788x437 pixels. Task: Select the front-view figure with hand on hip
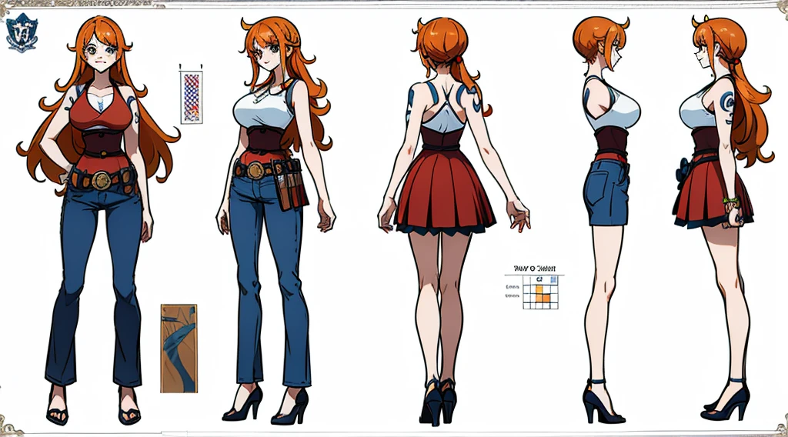(x=98, y=220)
